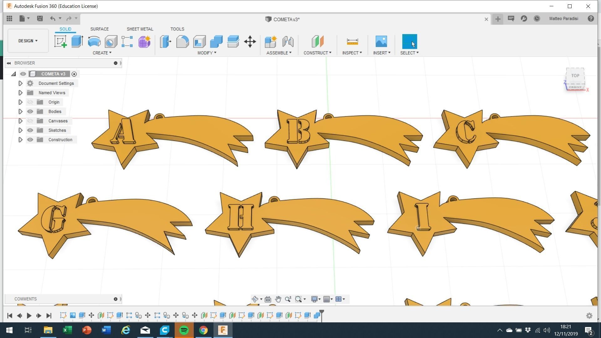Click the Fillet tool in Modify
Viewport: 601px width, 338px height.
[x=182, y=41]
